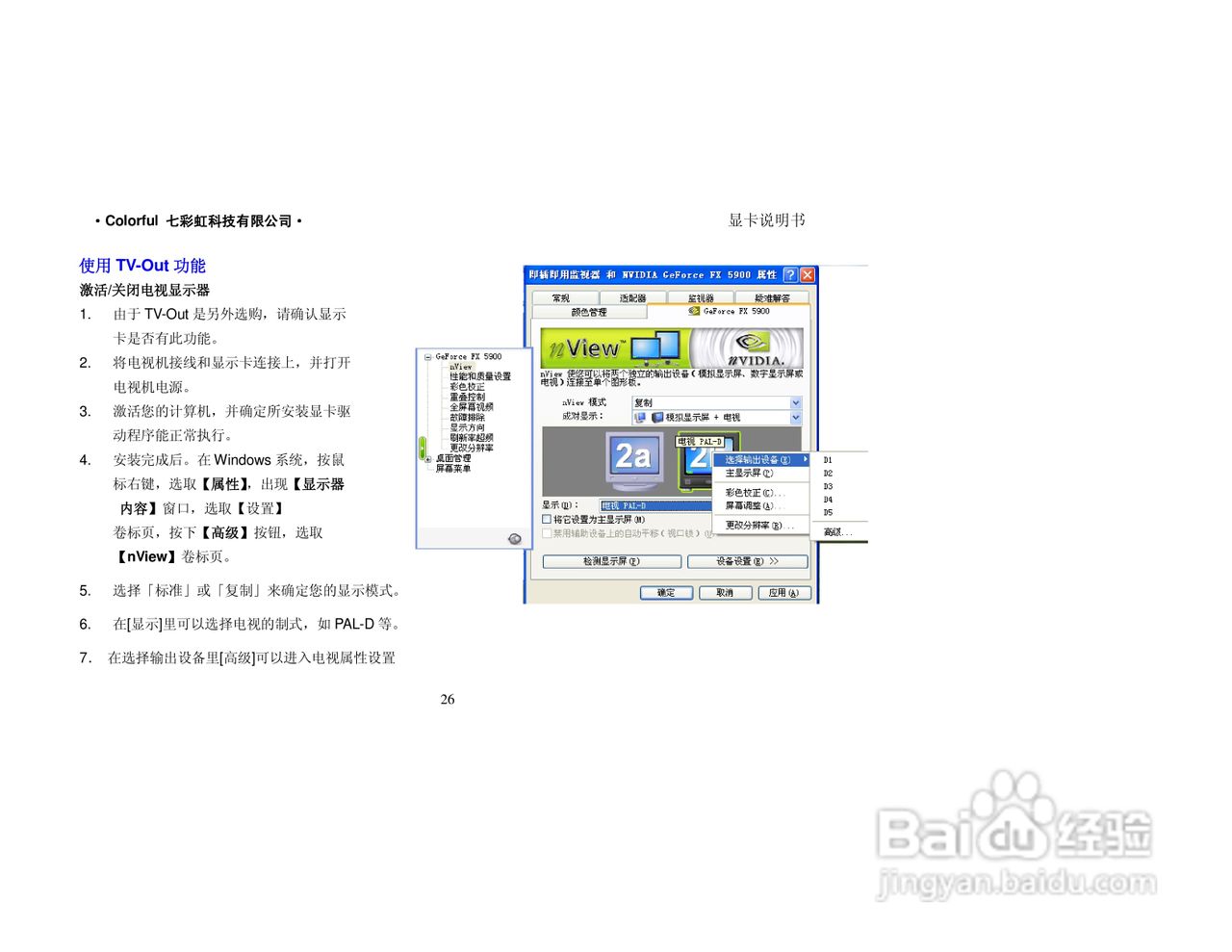The width and height of the screenshot is (1232, 952).
Task: Select 重叠控制 in the tree
Action: tap(467, 397)
